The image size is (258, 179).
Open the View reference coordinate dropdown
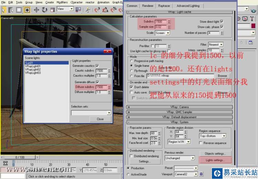click(x=65, y=9)
